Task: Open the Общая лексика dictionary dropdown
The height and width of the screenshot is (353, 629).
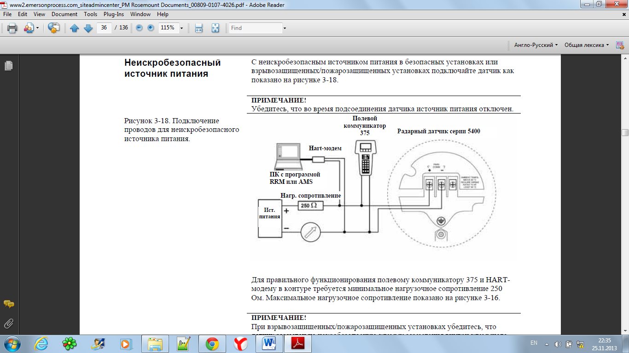Action: (x=587, y=45)
